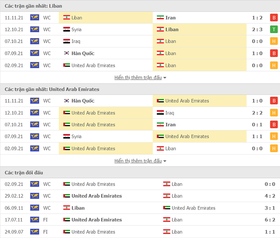Click the Iran flag in the 07.10.21 UAE match
Image resolution: width=280 pixels, height=238 pixels.
[x=160, y=125]
